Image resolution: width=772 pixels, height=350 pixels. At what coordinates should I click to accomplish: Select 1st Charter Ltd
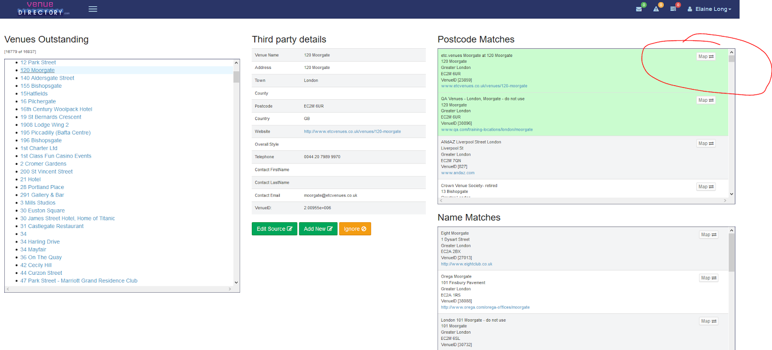pos(39,148)
